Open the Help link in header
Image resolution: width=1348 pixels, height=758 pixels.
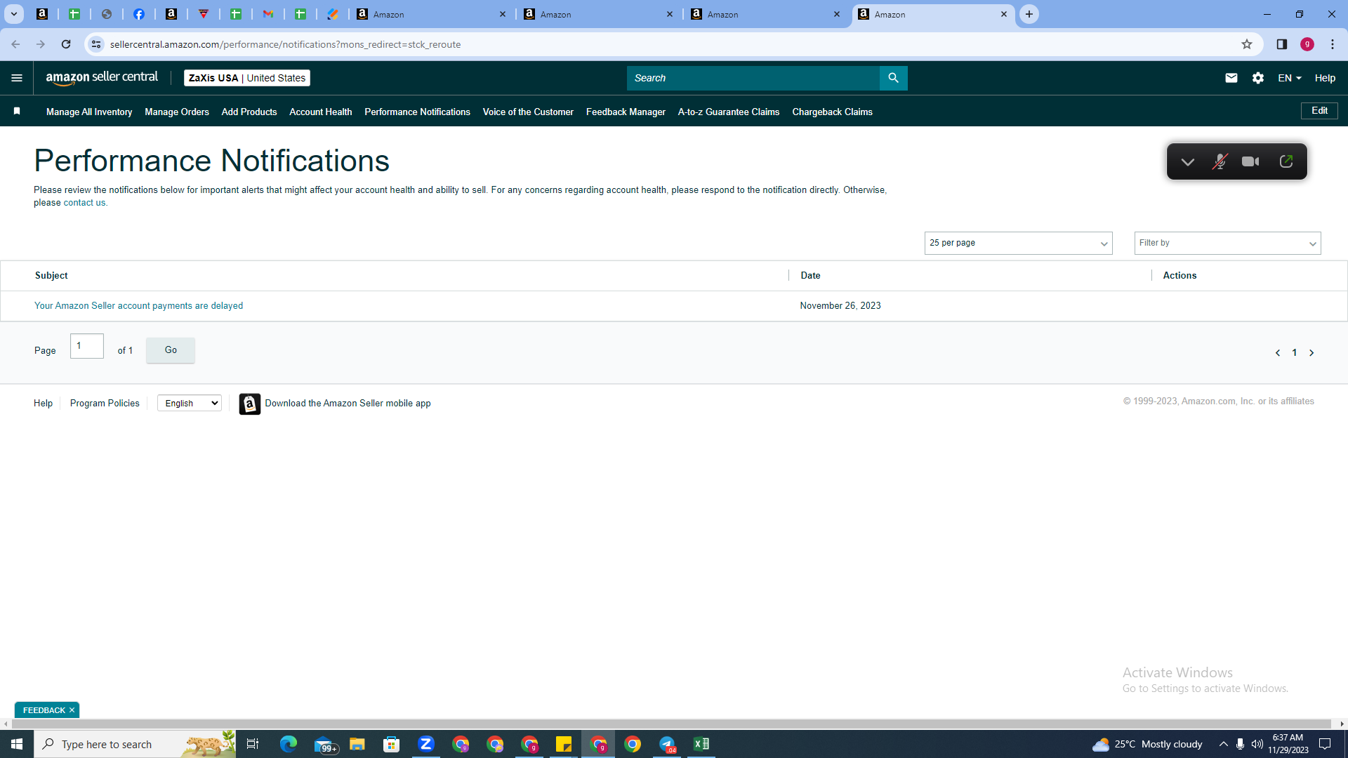coord(1325,78)
